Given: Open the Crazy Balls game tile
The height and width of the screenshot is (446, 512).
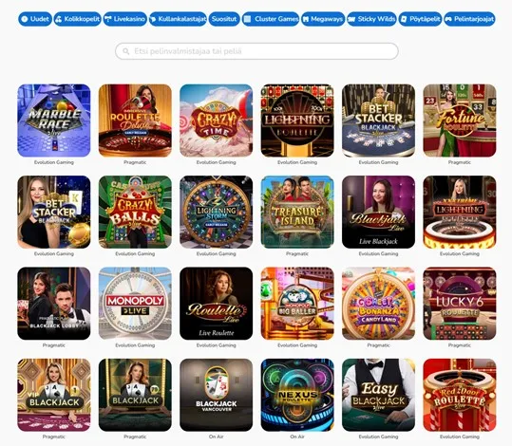Looking at the screenshot, I should [135, 212].
